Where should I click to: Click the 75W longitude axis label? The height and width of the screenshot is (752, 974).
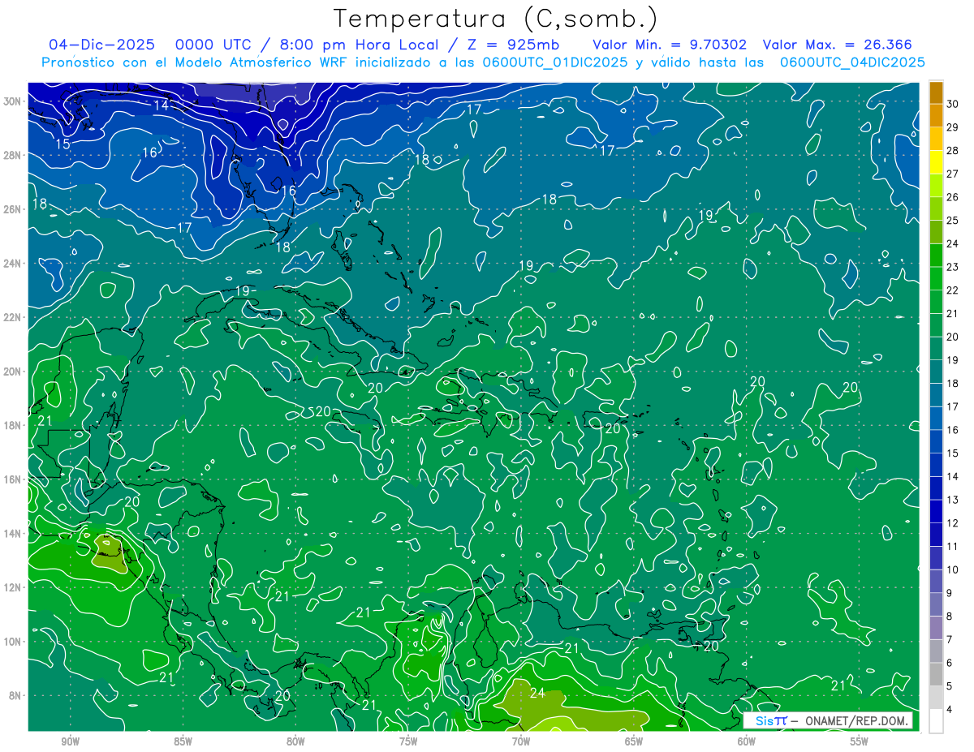coord(408,741)
